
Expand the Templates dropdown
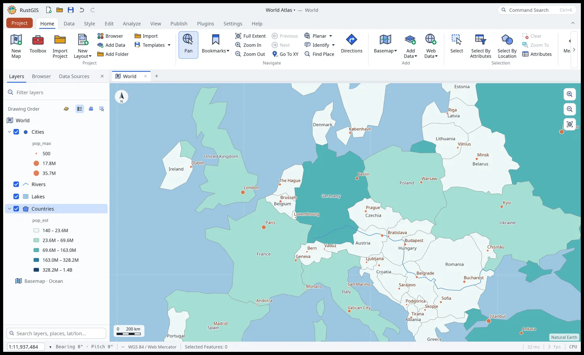click(153, 45)
